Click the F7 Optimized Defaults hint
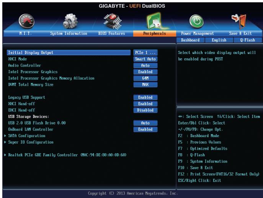This screenshot has height=198, width=263. coord(203,148)
